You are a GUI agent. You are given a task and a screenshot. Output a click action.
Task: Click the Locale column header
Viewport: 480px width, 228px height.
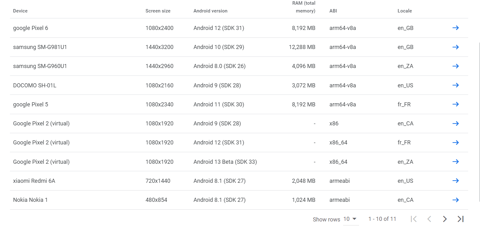405,11
